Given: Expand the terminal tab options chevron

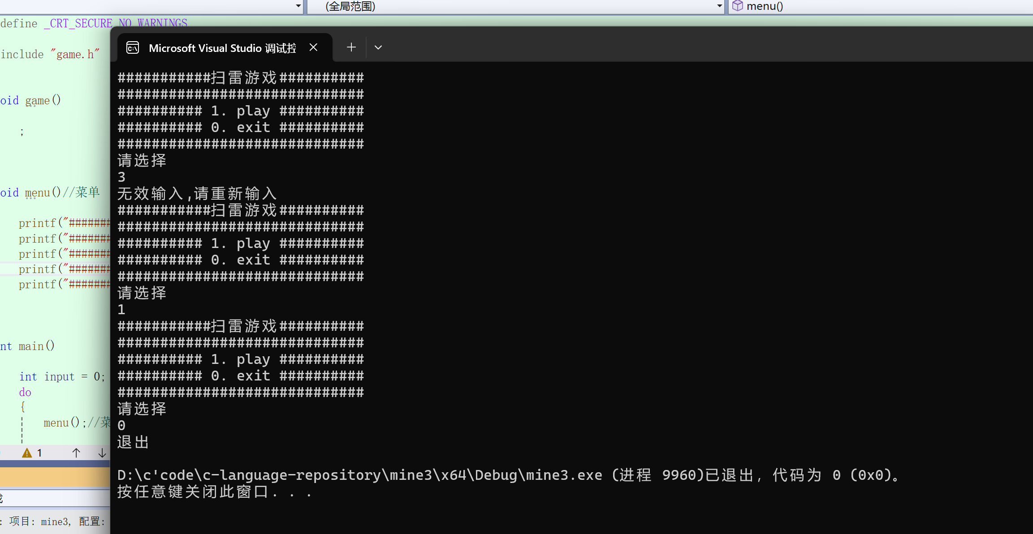Looking at the screenshot, I should (x=378, y=47).
